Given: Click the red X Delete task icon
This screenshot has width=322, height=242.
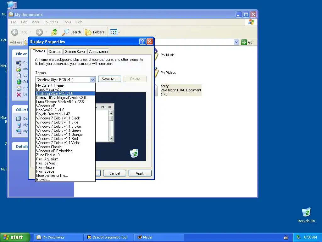Looking at the screenshot, I should [x=19, y=95].
